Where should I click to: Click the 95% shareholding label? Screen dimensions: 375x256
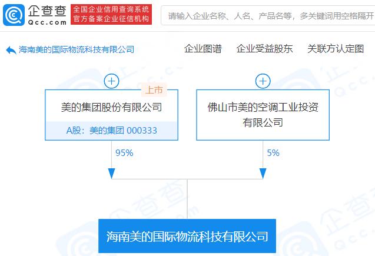pos(124,153)
